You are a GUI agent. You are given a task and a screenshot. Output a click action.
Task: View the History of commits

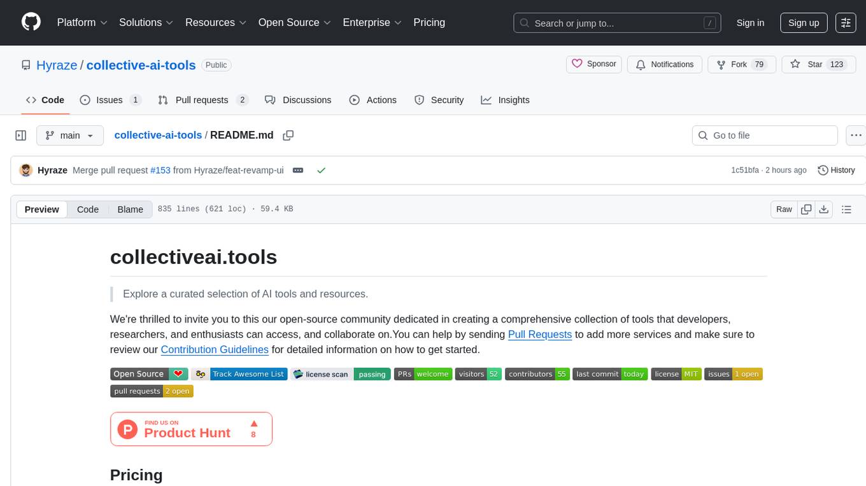point(836,170)
